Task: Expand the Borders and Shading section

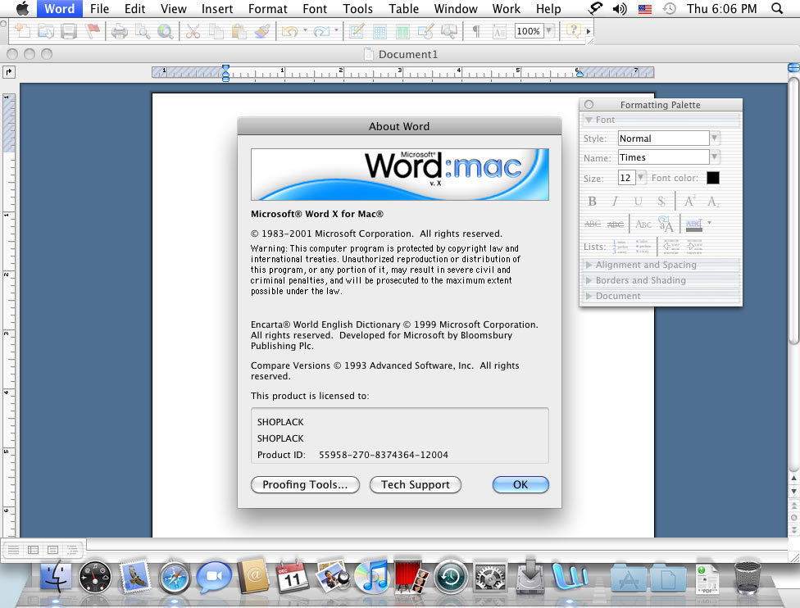Action: tap(640, 280)
